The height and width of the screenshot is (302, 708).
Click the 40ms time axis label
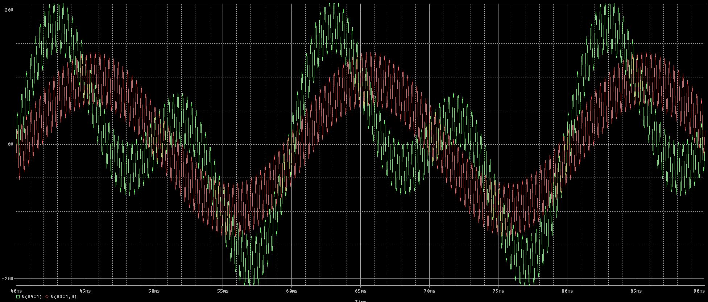[x=16, y=291]
